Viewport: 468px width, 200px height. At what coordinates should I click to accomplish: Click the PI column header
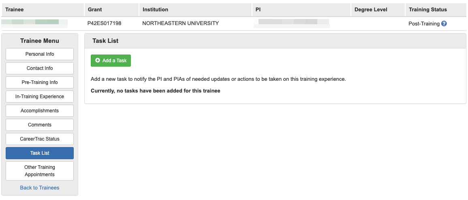258,9
